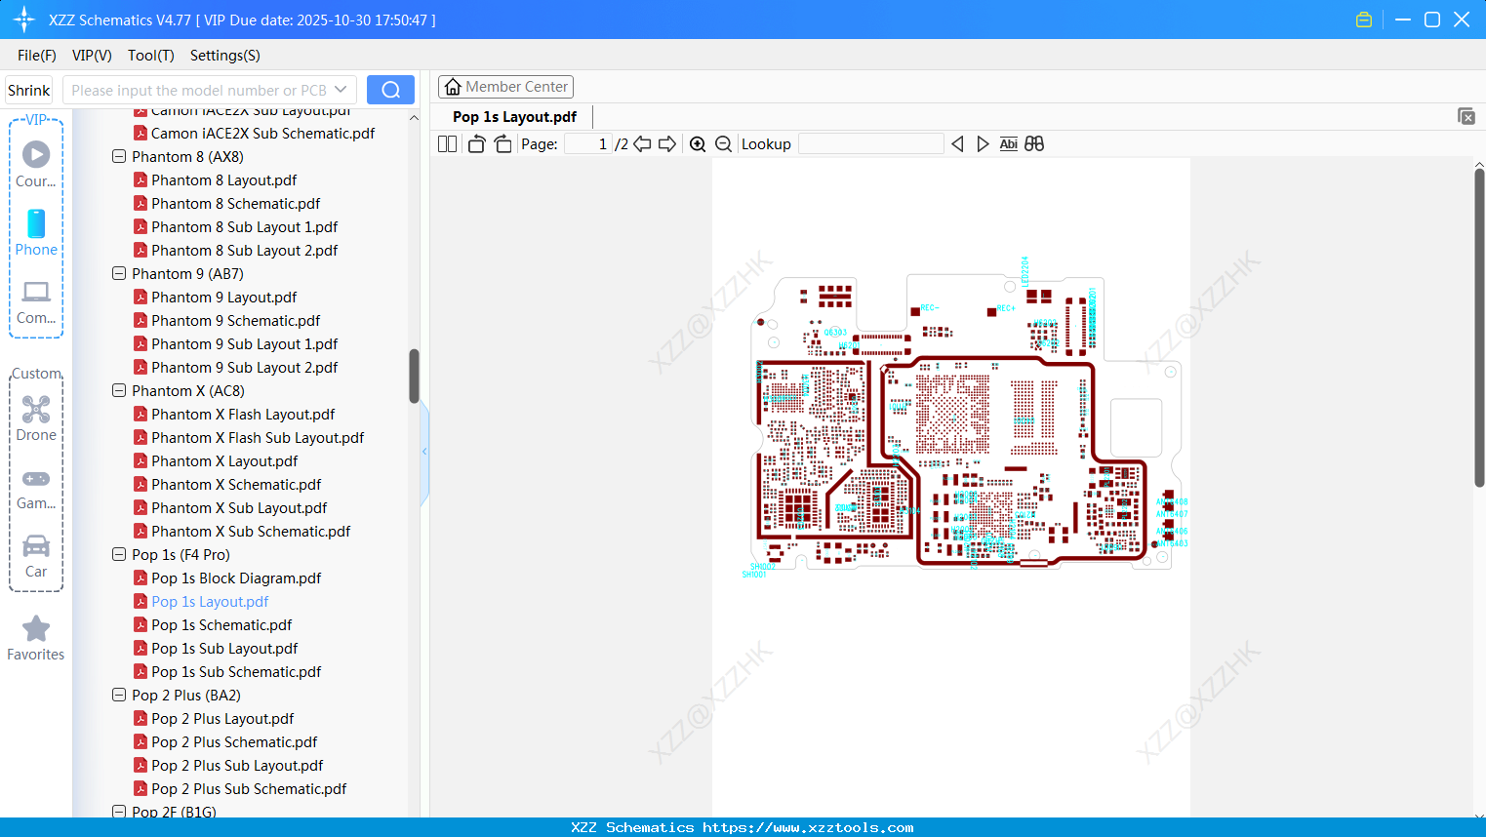Enable the dual-page view mode
Viewport: 1486px width, 837px height.
point(446,143)
